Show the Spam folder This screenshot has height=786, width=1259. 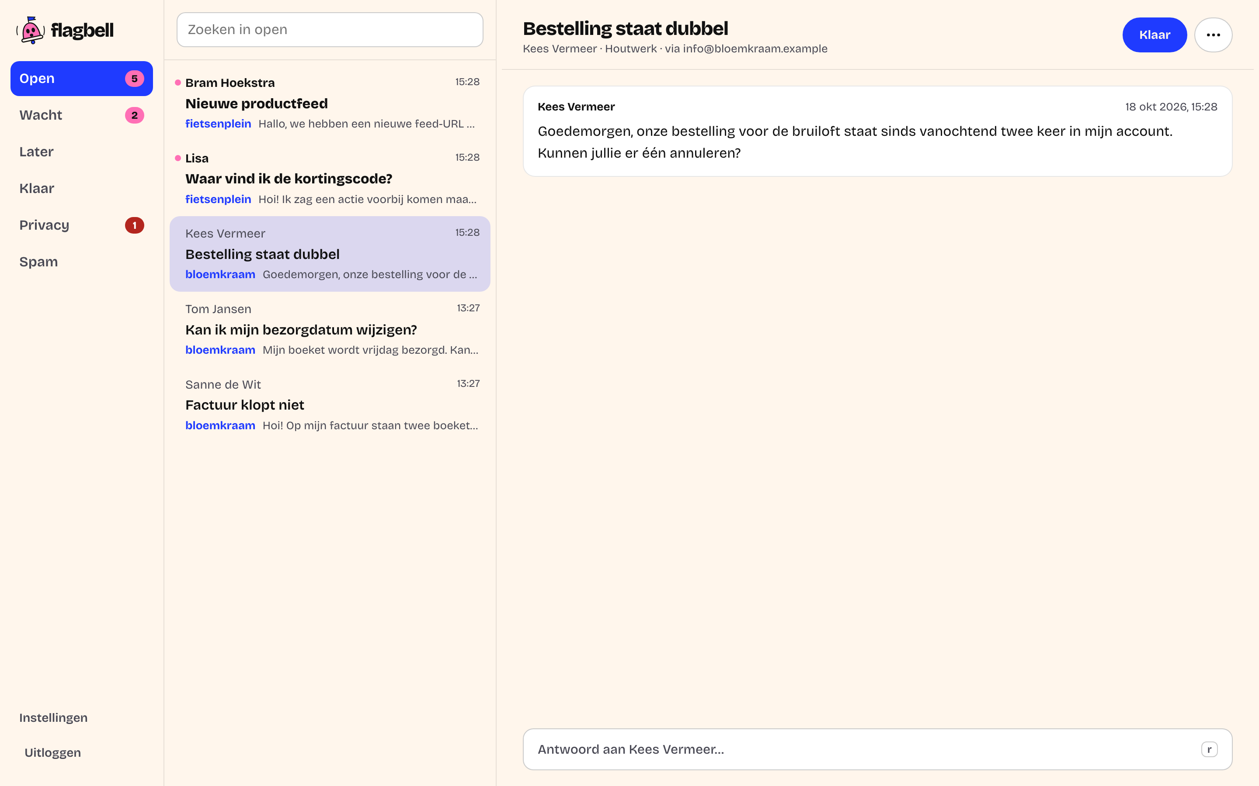click(x=82, y=262)
